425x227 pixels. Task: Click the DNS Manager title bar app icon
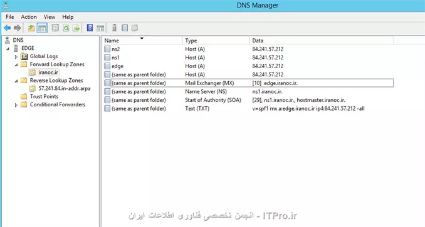6,5
